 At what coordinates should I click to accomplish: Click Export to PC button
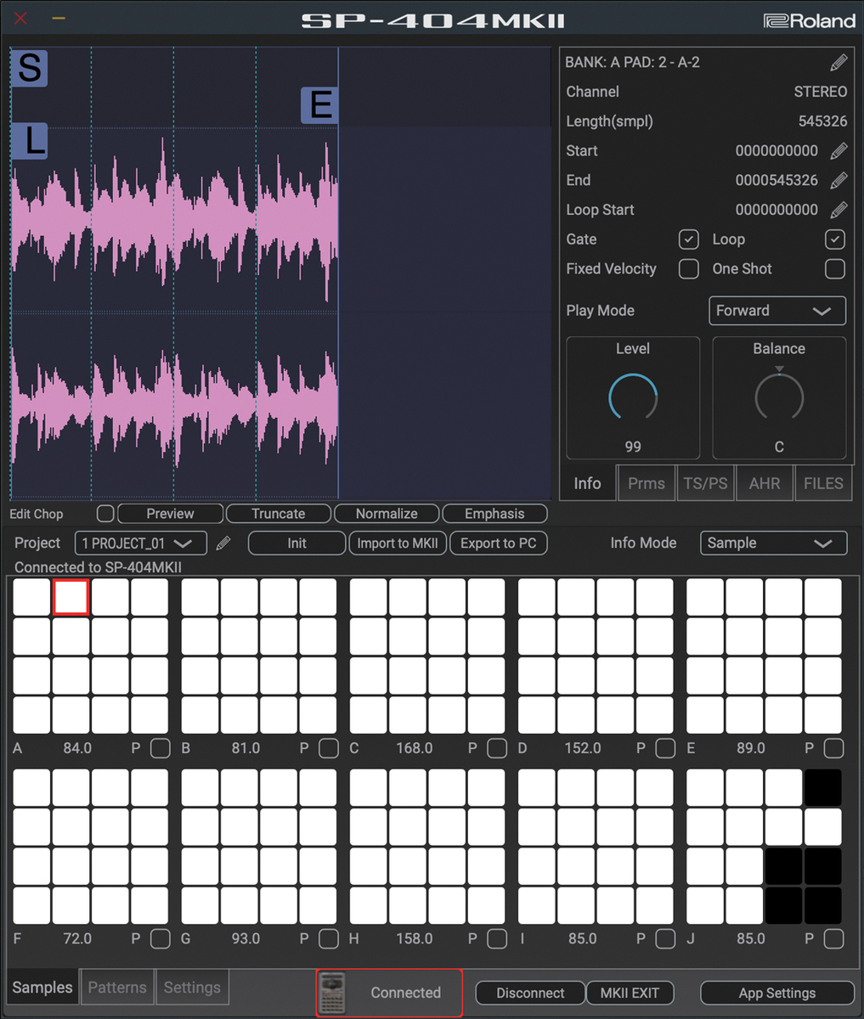[x=499, y=543]
